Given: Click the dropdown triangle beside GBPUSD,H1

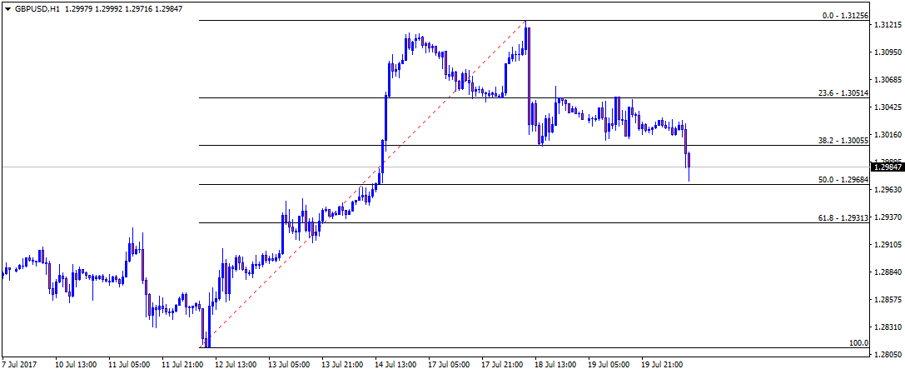Looking at the screenshot, I should pos(7,8).
